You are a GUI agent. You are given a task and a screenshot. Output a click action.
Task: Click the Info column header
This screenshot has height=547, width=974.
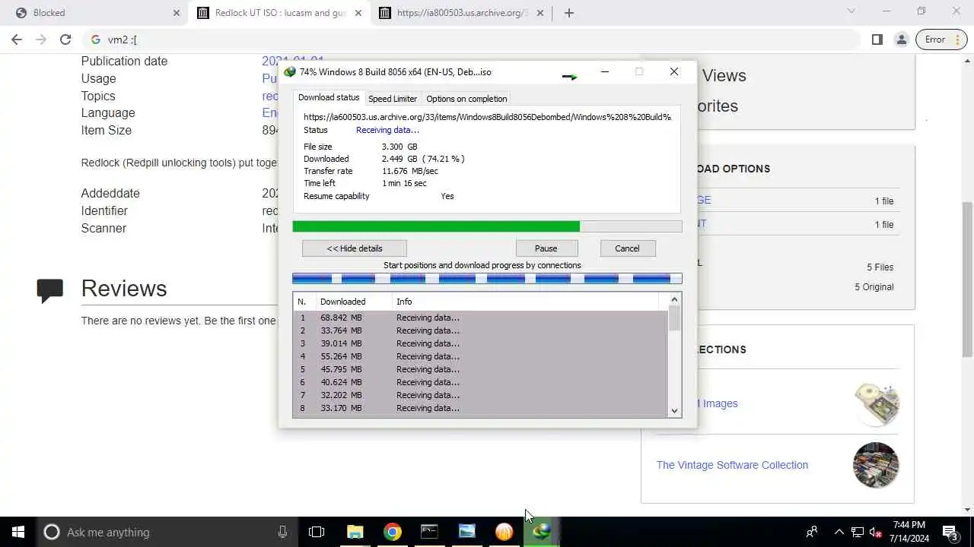click(525, 302)
